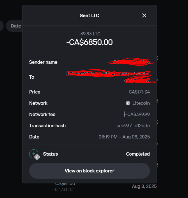Click the Completed status text
Viewport: 188px width, 198px height.
pos(138,154)
